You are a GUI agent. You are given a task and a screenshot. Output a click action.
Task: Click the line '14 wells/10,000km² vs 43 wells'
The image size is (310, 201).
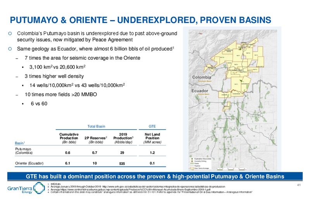pos(77,85)
